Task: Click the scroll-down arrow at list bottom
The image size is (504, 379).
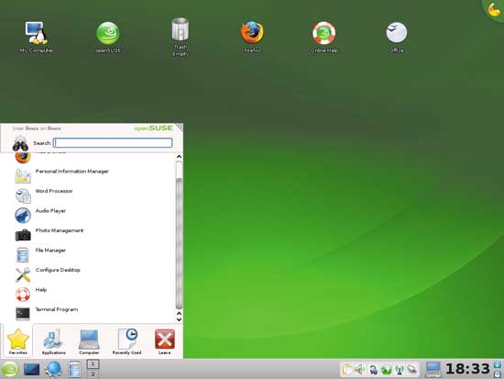Action: 179,319
